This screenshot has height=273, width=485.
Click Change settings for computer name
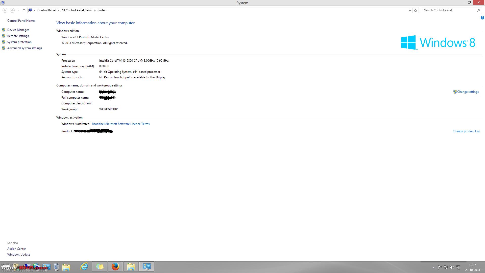pyautogui.click(x=468, y=92)
